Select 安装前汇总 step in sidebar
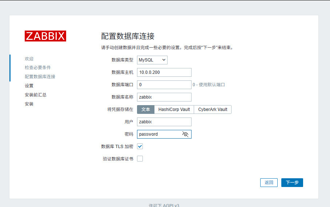The height and width of the screenshot is (207, 330). [x=36, y=95]
